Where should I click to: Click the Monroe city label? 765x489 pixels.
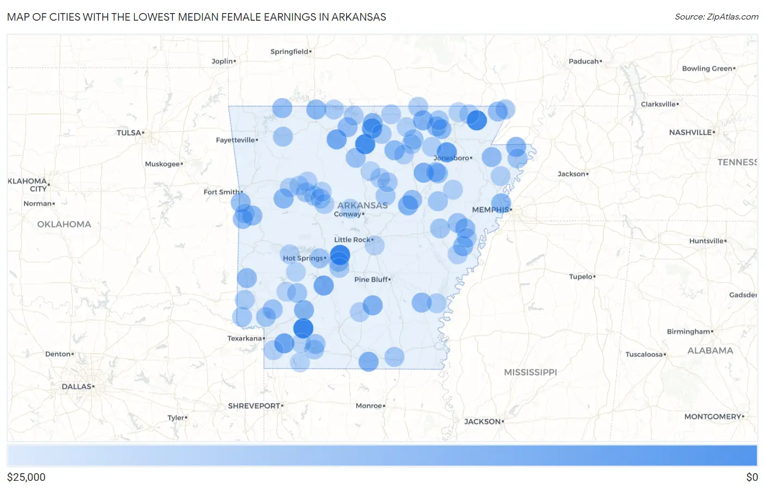coord(368,406)
